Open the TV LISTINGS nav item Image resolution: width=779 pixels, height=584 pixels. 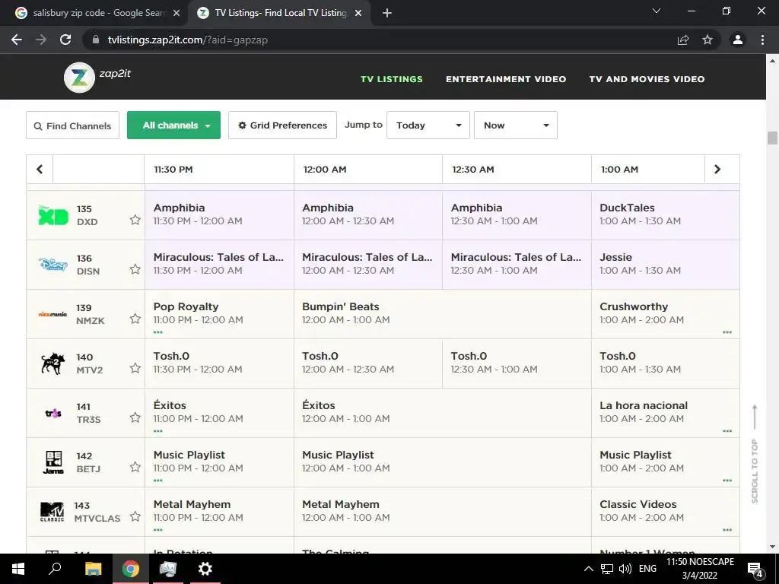pos(392,79)
